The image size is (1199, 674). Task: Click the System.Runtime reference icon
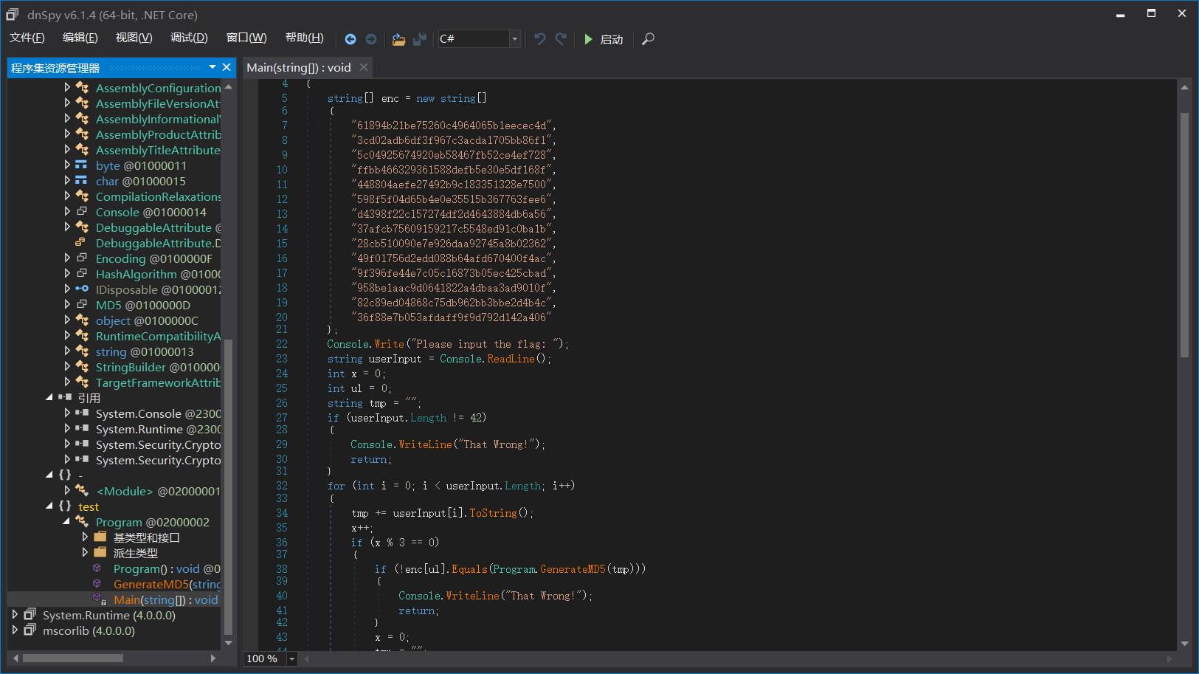(x=82, y=428)
